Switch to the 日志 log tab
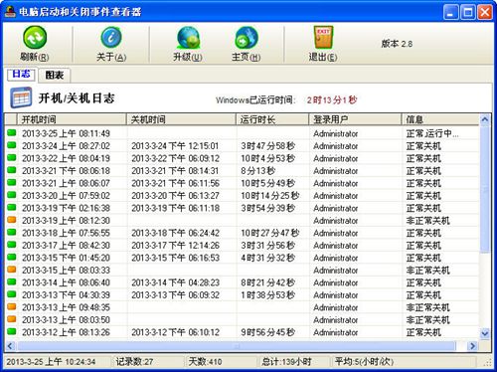This screenshot has width=497, height=372. (21, 74)
